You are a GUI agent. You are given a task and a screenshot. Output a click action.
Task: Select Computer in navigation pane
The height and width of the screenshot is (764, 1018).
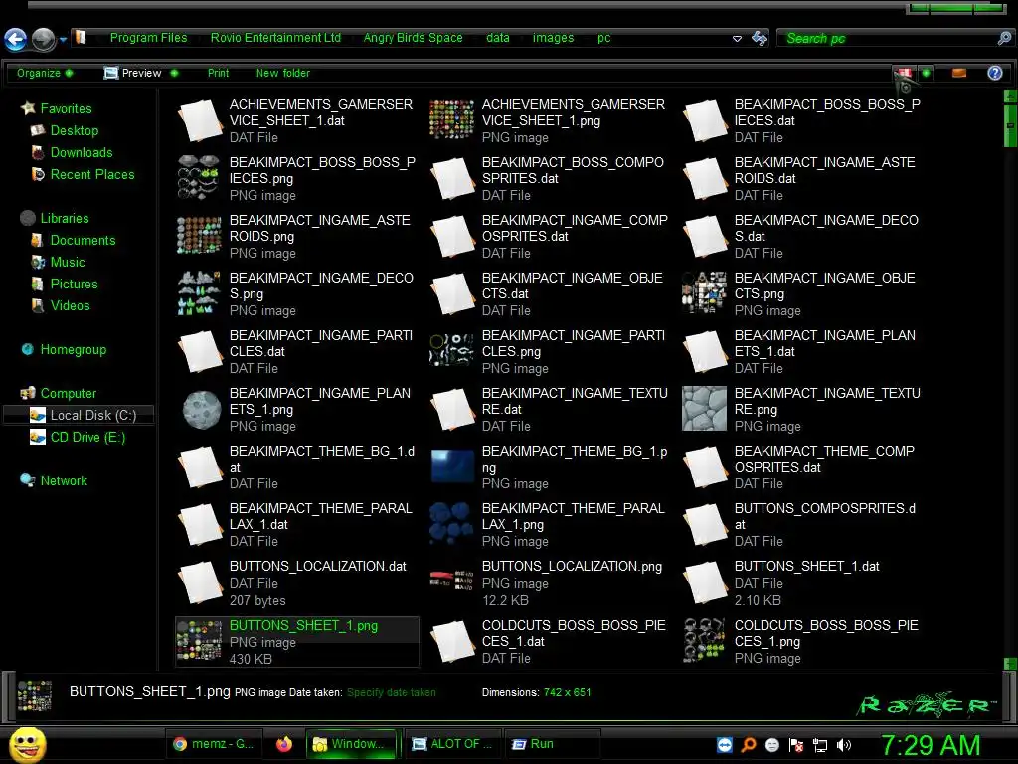(x=69, y=393)
